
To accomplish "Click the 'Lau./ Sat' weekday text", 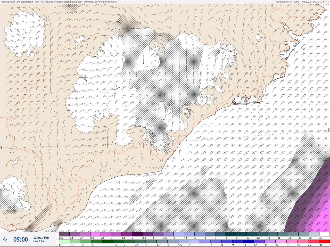I will click(39, 241).
